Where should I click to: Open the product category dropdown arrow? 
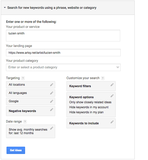118,67
